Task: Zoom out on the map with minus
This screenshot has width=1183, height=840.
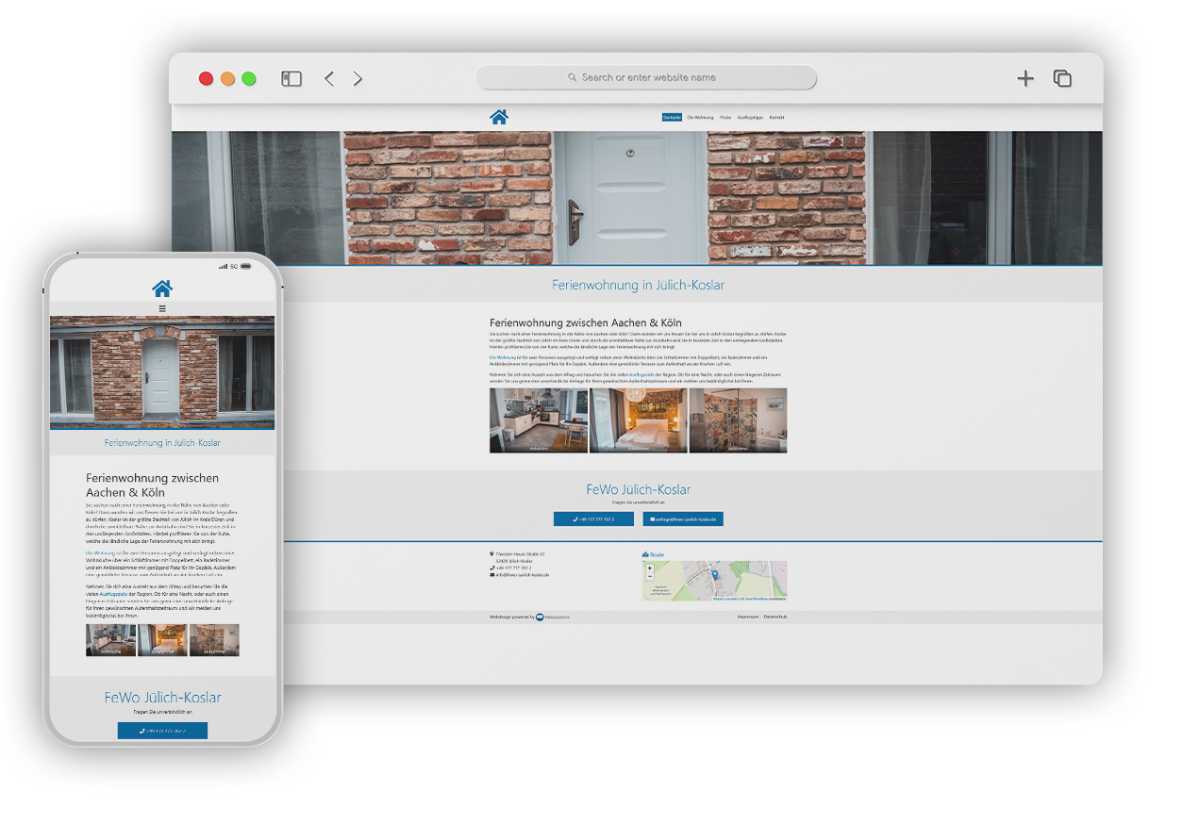Action: pyautogui.click(x=649, y=576)
